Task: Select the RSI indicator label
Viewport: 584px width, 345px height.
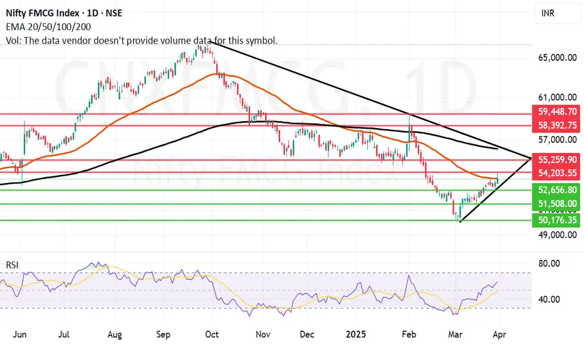Action: point(12,265)
